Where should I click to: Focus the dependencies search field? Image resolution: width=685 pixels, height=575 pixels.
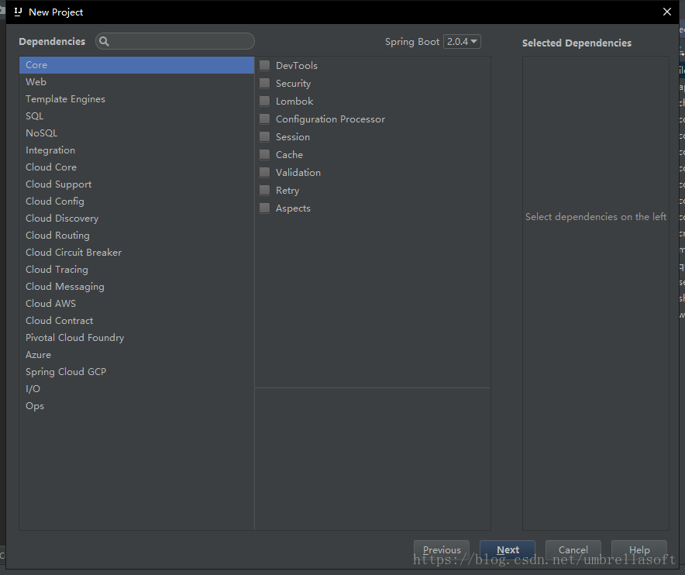point(175,42)
